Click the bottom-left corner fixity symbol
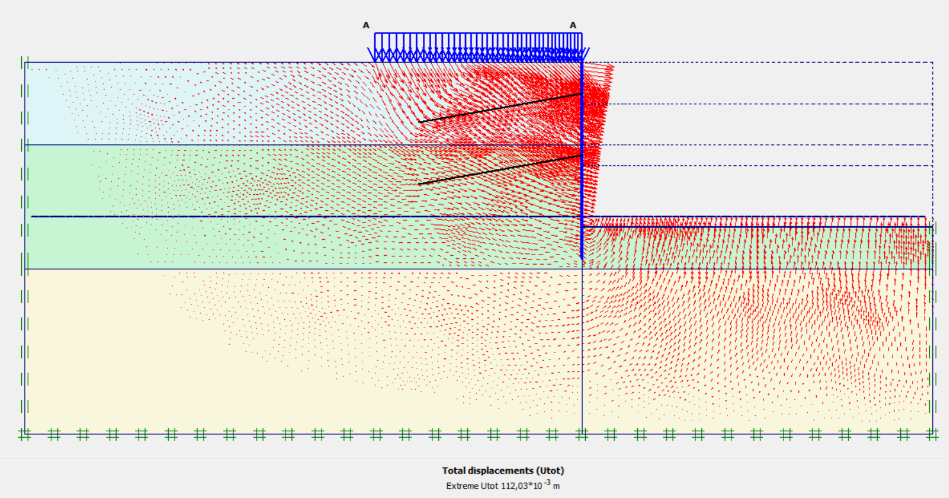The height and width of the screenshot is (498, 949). [24, 435]
